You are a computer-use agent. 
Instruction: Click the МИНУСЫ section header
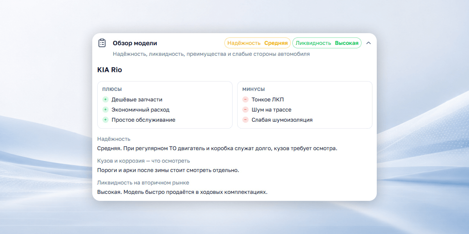click(x=253, y=89)
